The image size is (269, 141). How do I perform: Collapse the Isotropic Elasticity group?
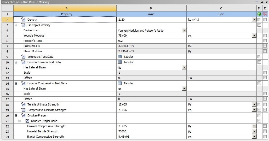pos(16,25)
